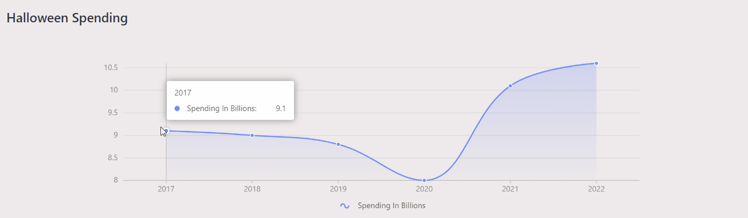Click the 9.5 y-axis label
Viewport: 748px width, 218px height.
click(113, 113)
